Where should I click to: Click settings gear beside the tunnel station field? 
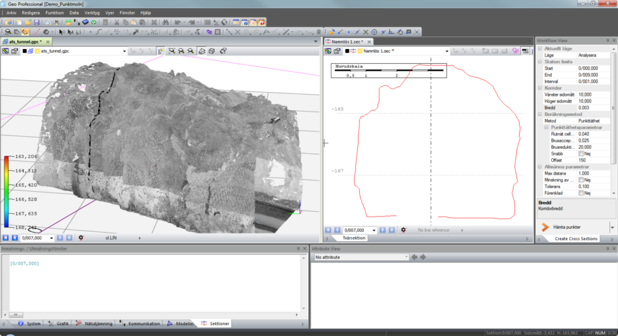81,238
